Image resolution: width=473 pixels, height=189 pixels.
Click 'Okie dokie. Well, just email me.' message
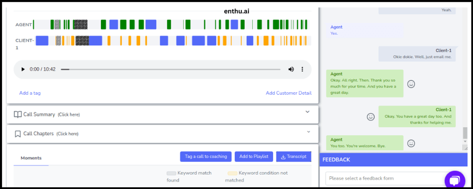(417, 54)
